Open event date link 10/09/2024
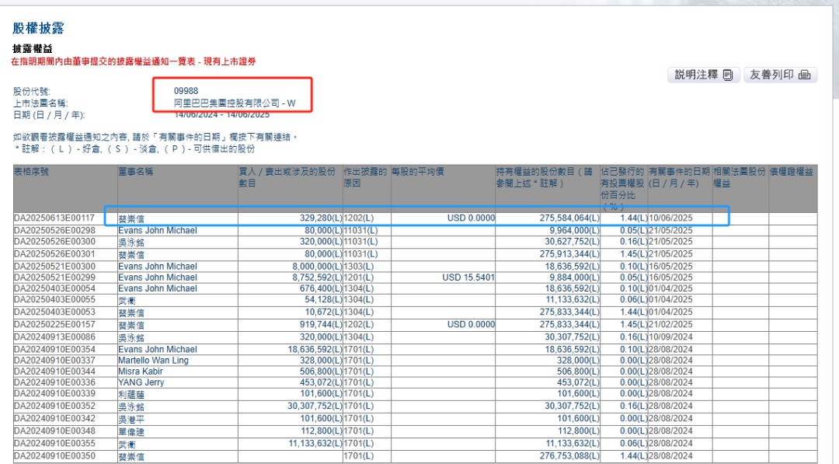 [670, 337]
